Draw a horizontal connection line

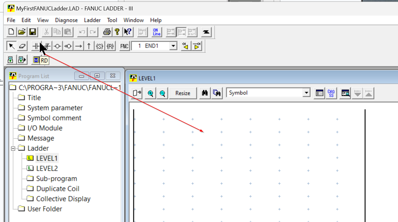(x=78, y=46)
